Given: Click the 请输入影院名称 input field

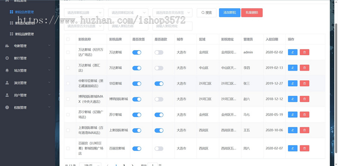Looking at the screenshot, I should [x=128, y=26].
